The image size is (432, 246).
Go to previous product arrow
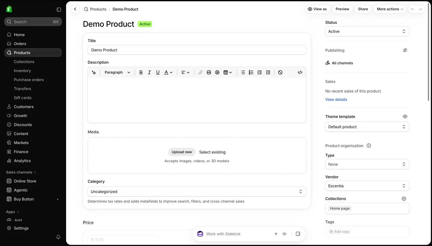(412, 9)
